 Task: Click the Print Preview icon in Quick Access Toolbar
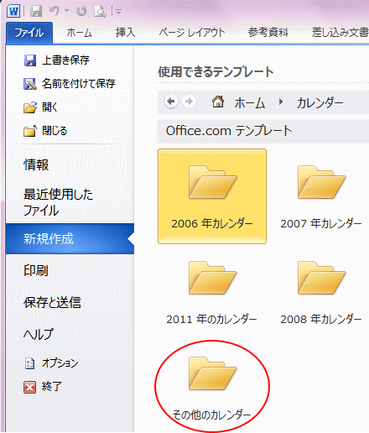[100, 11]
